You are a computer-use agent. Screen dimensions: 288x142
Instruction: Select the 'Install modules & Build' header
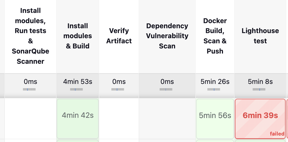click(x=78, y=36)
